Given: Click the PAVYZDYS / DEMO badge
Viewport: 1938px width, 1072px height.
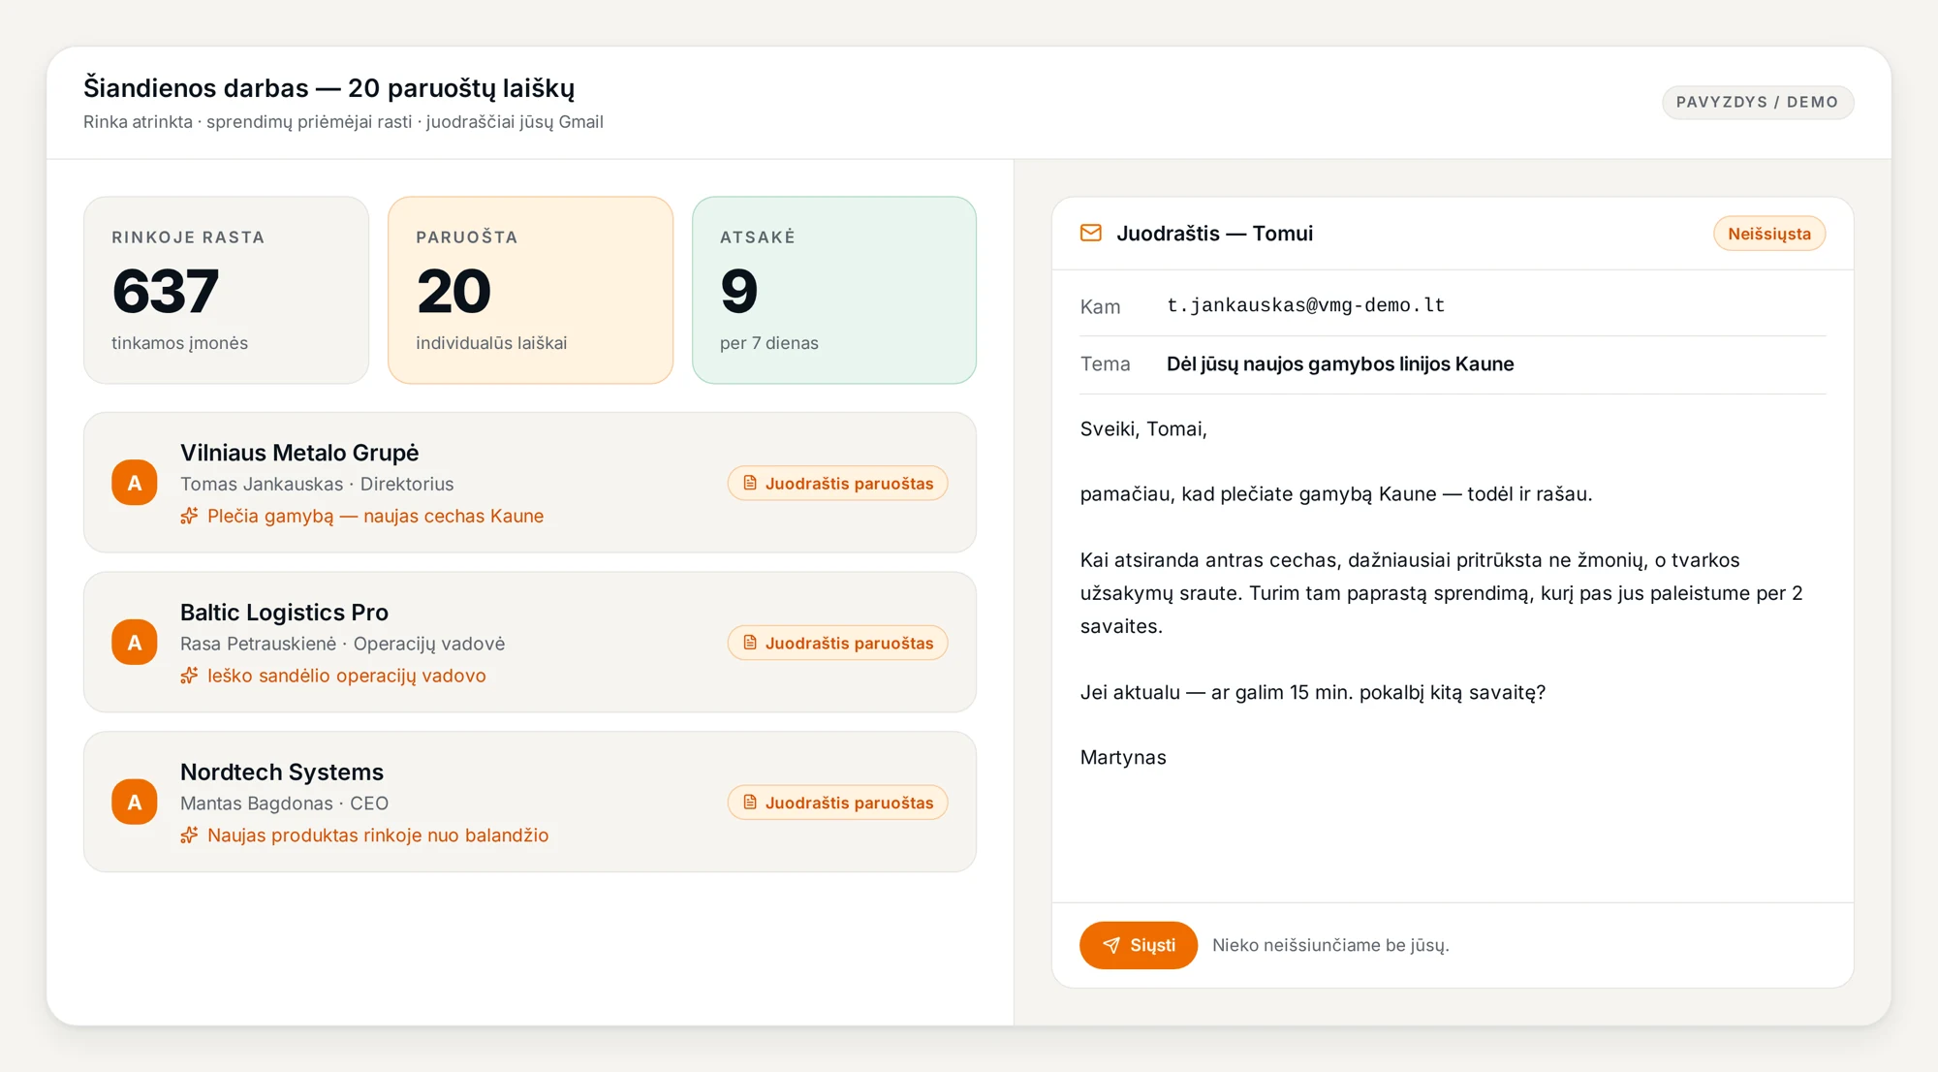Looking at the screenshot, I should pos(1758,102).
